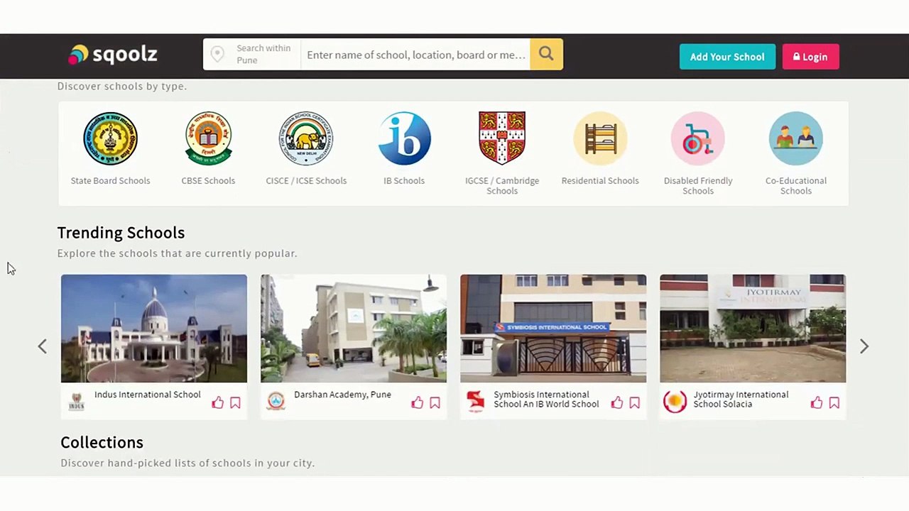Image resolution: width=909 pixels, height=511 pixels.
Task: Click the Darshan Academy small logo
Action: click(276, 401)
